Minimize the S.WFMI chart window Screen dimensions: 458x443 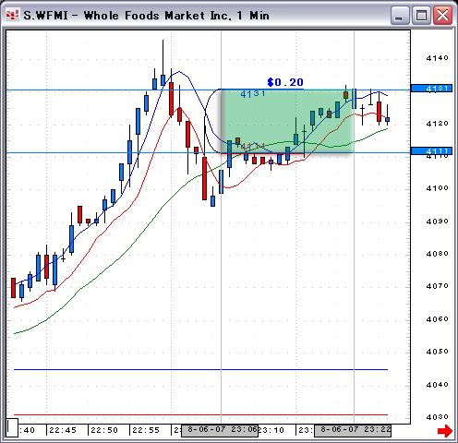400,15
